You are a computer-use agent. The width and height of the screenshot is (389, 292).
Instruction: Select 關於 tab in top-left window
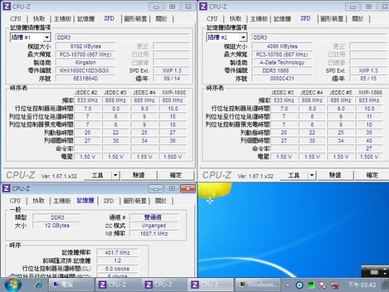162,19
